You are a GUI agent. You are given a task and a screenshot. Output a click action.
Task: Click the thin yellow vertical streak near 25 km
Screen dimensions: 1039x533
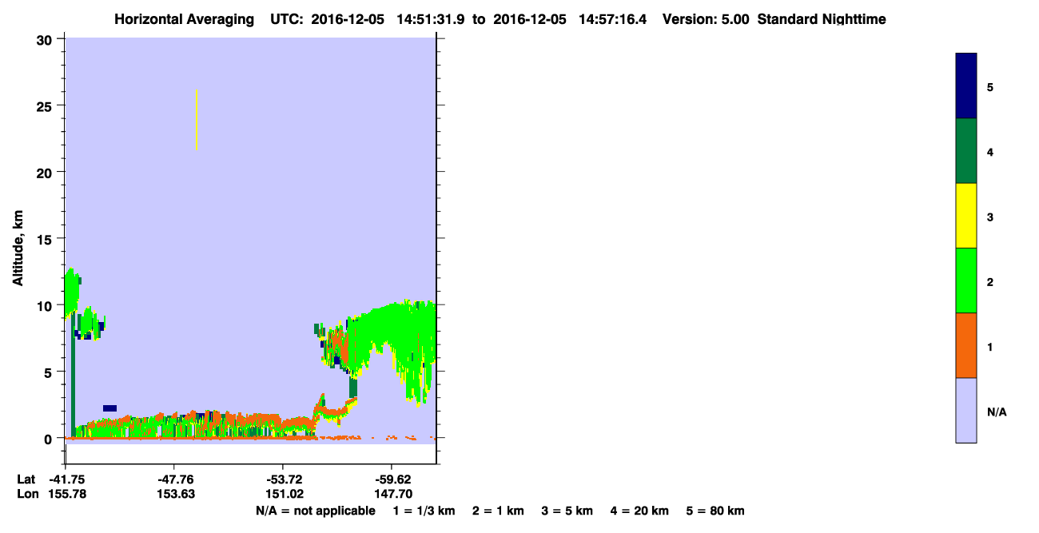197,119
